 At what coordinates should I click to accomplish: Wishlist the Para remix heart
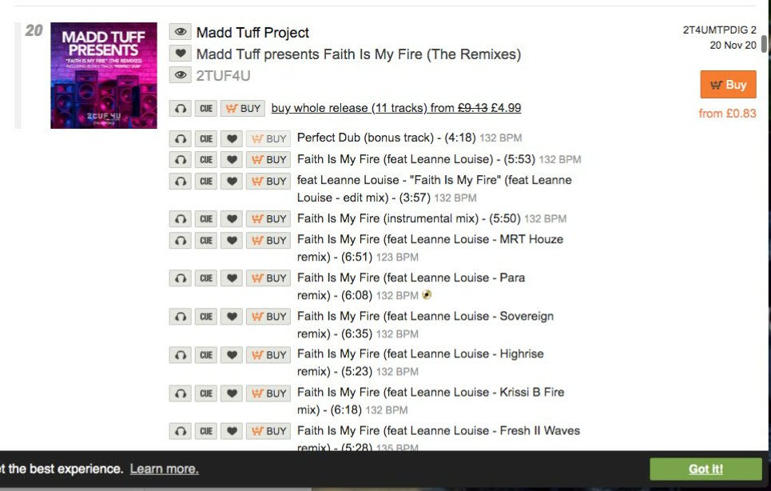232,278
